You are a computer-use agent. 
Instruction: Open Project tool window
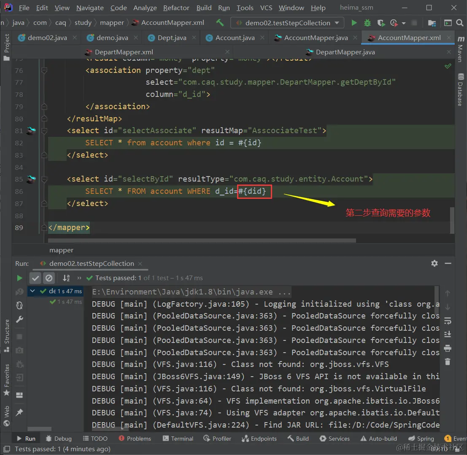click(x=6, y=47)
